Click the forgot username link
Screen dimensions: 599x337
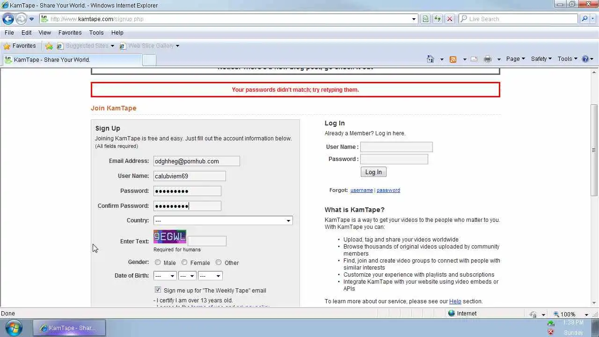[362, 190]
